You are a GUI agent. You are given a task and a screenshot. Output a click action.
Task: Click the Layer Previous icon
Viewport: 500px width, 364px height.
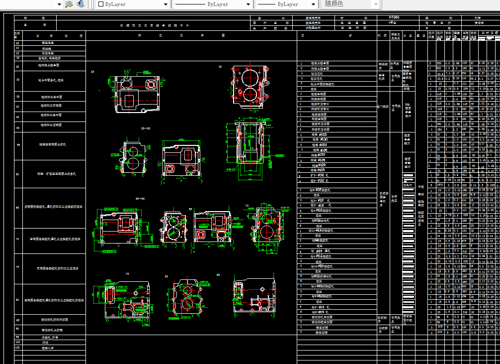click(x=81, y=4)
